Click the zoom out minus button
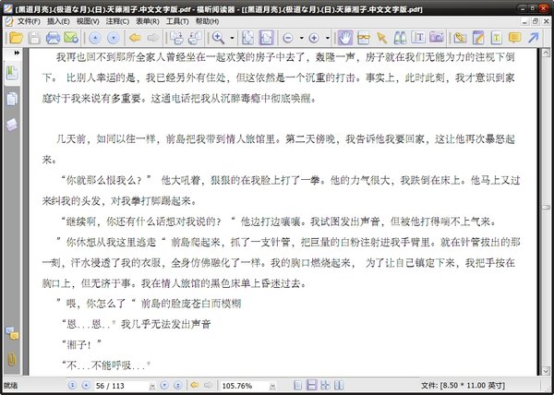This screenshot has height=395, width=554. [x=288, y=38]
